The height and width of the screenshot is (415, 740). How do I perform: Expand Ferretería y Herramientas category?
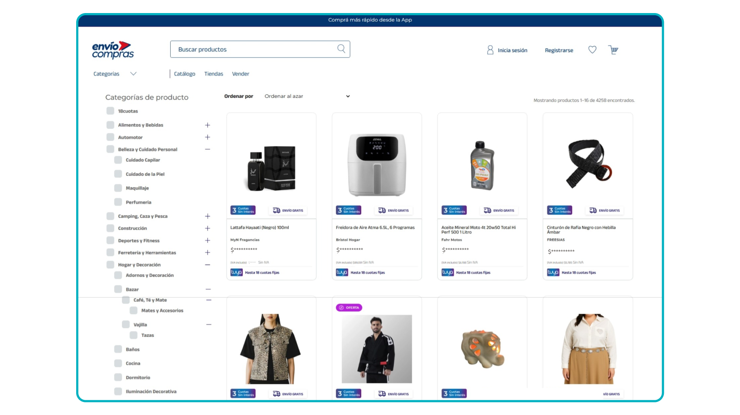[x=208, y=253]
